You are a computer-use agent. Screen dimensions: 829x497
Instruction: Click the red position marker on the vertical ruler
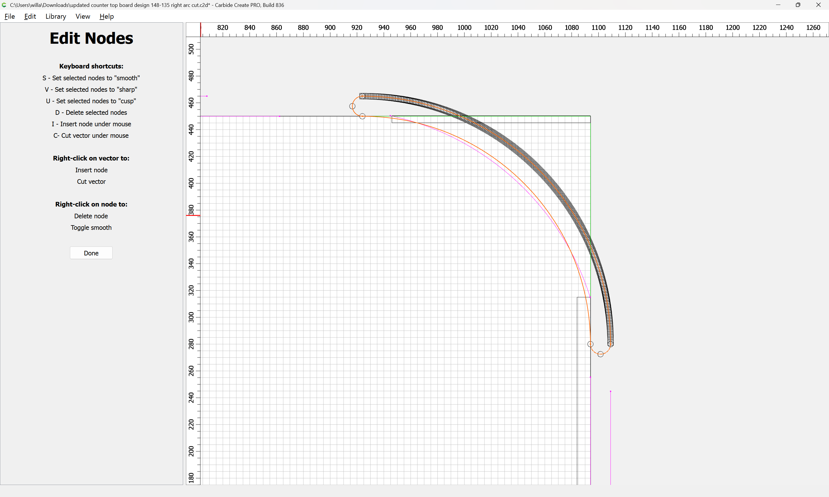pos(193,215)
